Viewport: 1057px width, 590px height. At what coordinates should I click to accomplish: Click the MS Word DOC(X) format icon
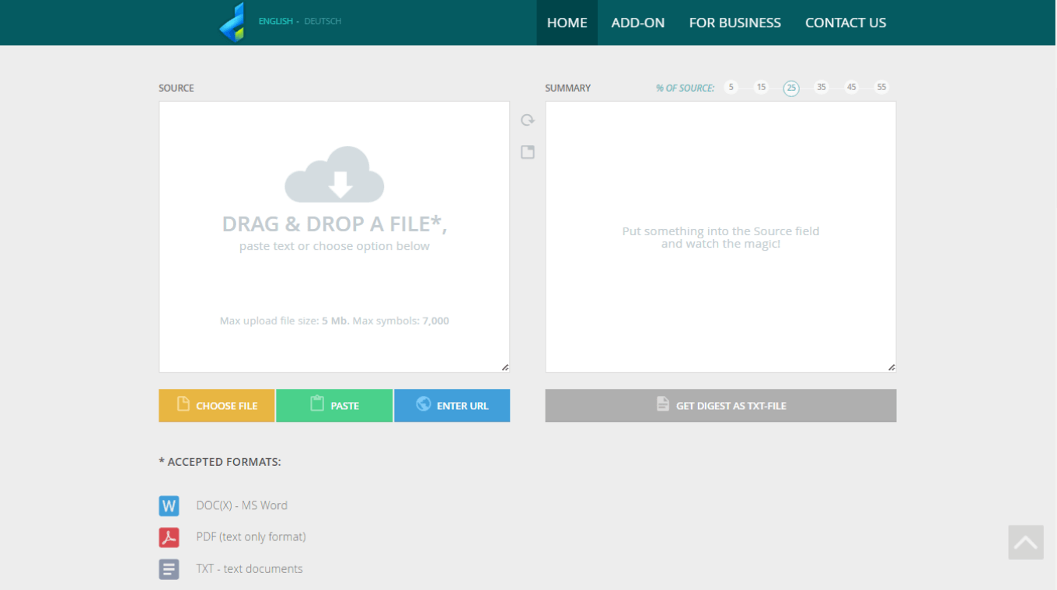(x=169, y=506)
